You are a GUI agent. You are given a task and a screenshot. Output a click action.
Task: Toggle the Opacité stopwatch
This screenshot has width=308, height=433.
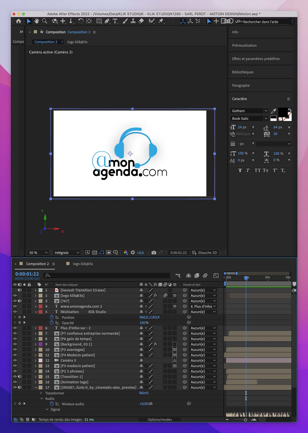point(52,322)
